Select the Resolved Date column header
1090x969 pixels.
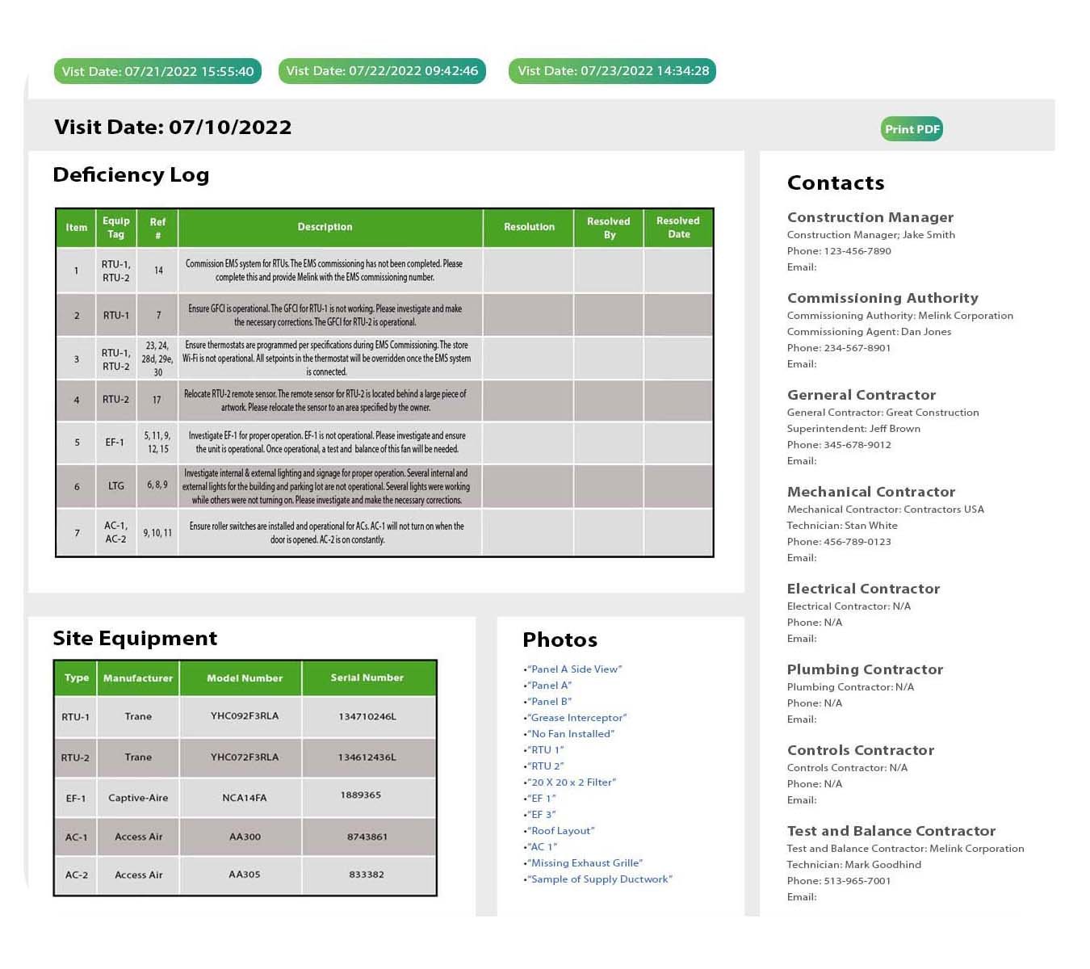[678, 228]
